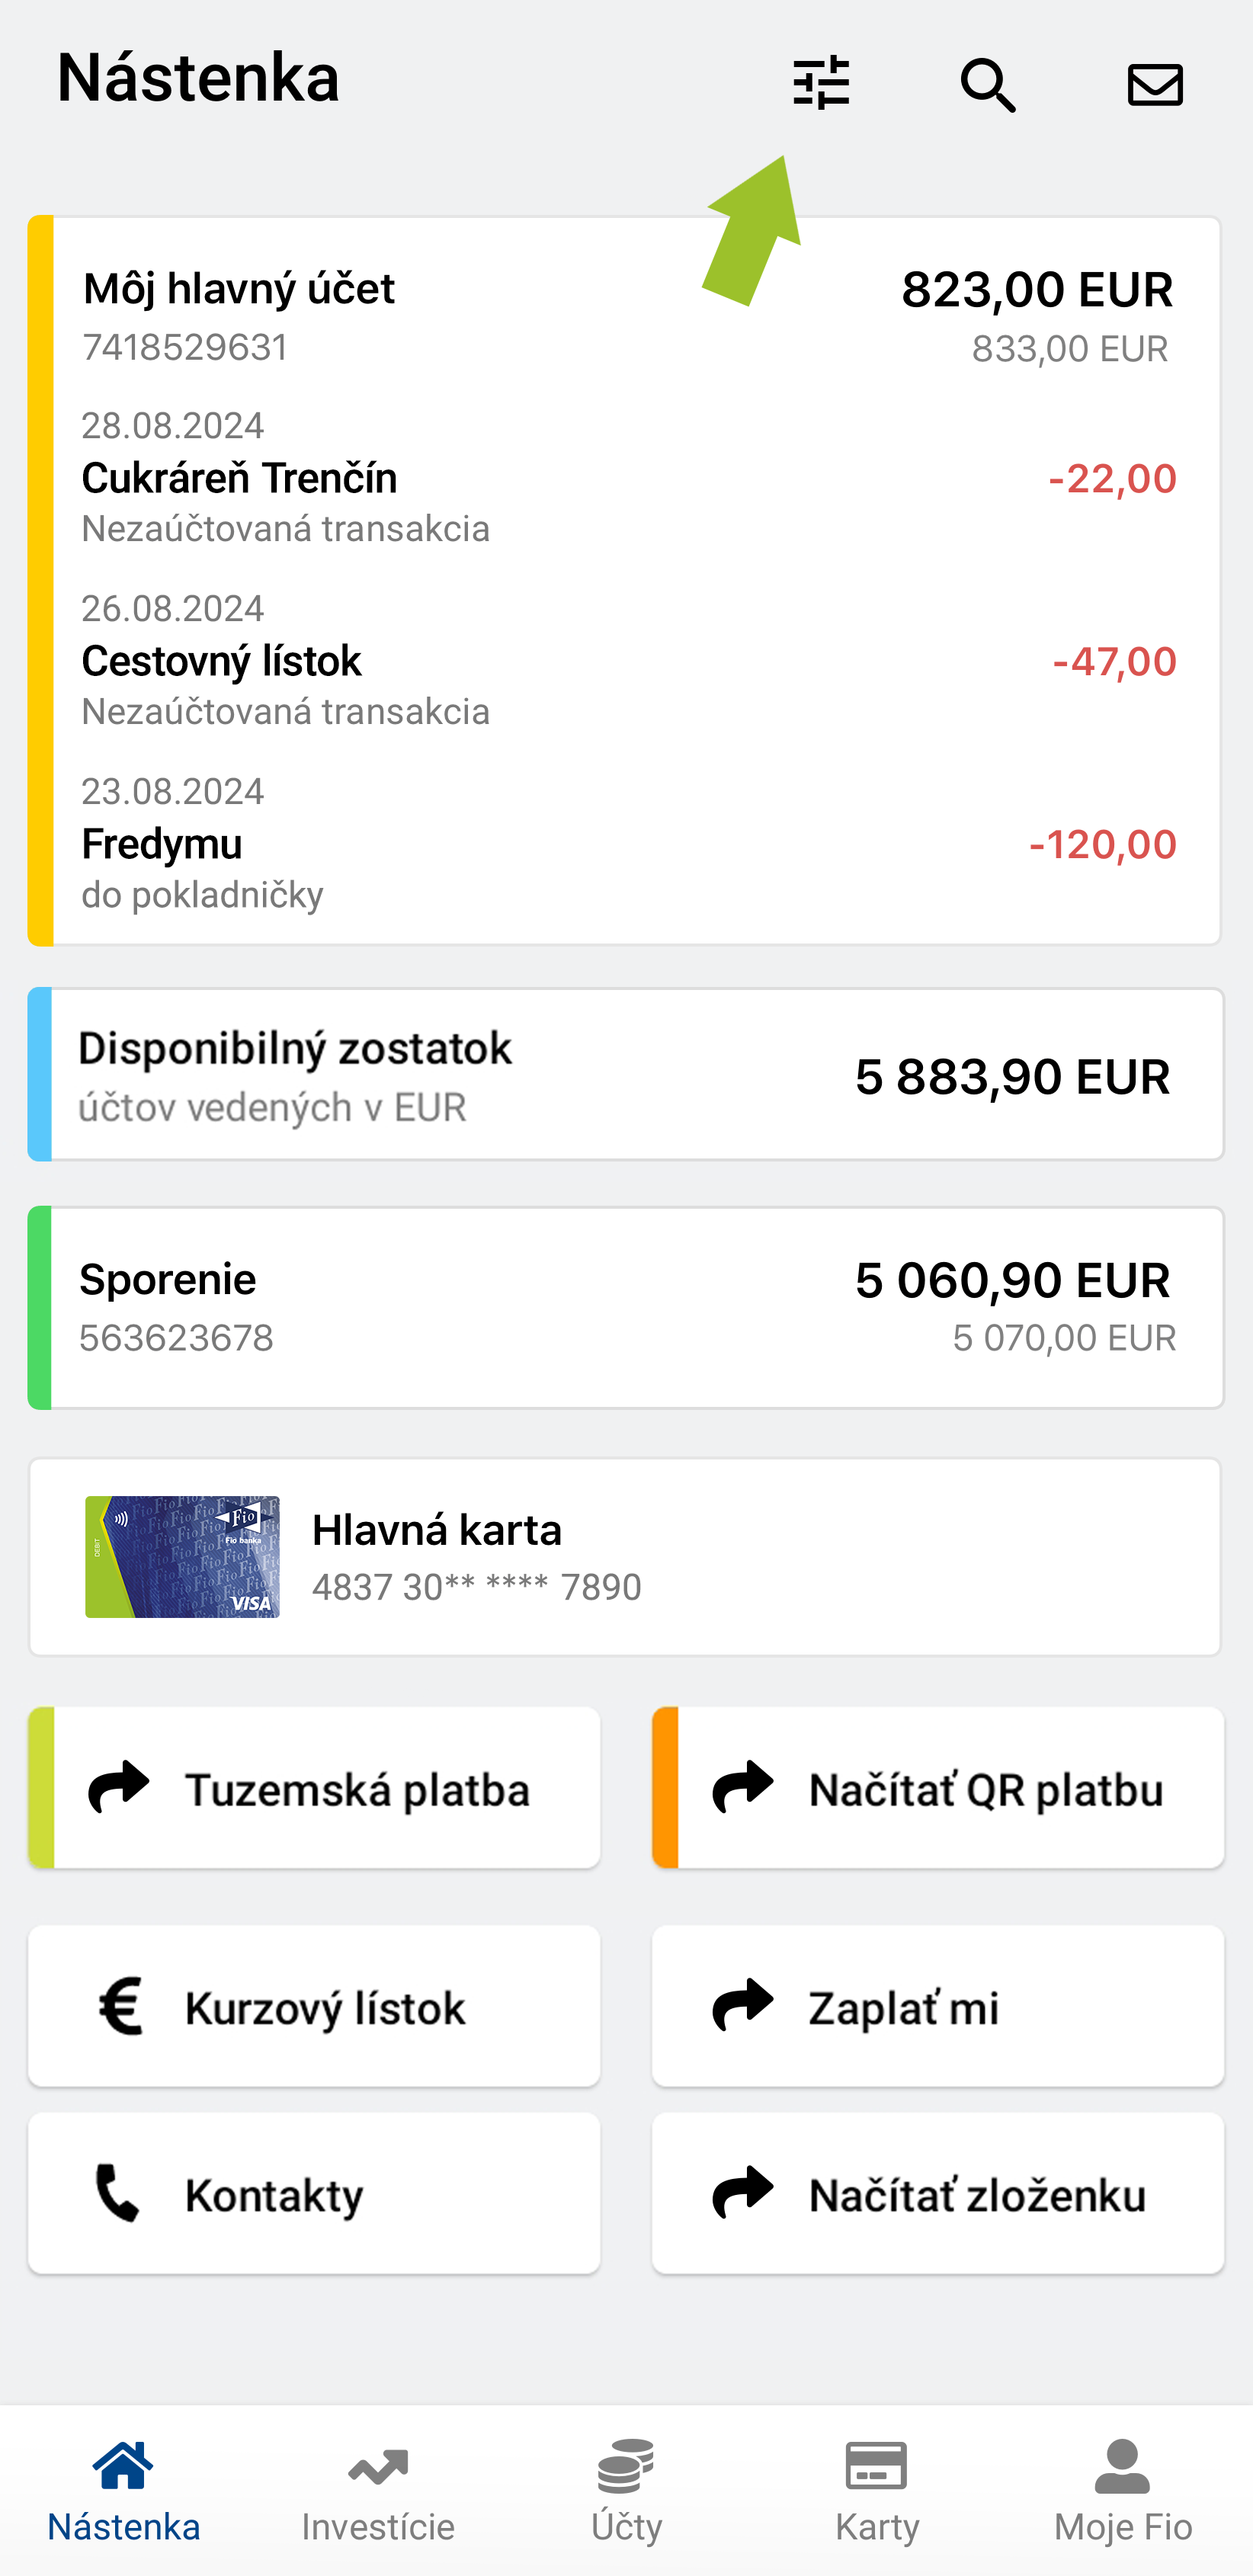Open dashboard customization sliders icon
Image resolution: width=1253 pixels, height=2576 pixels.
pos(821,83)
